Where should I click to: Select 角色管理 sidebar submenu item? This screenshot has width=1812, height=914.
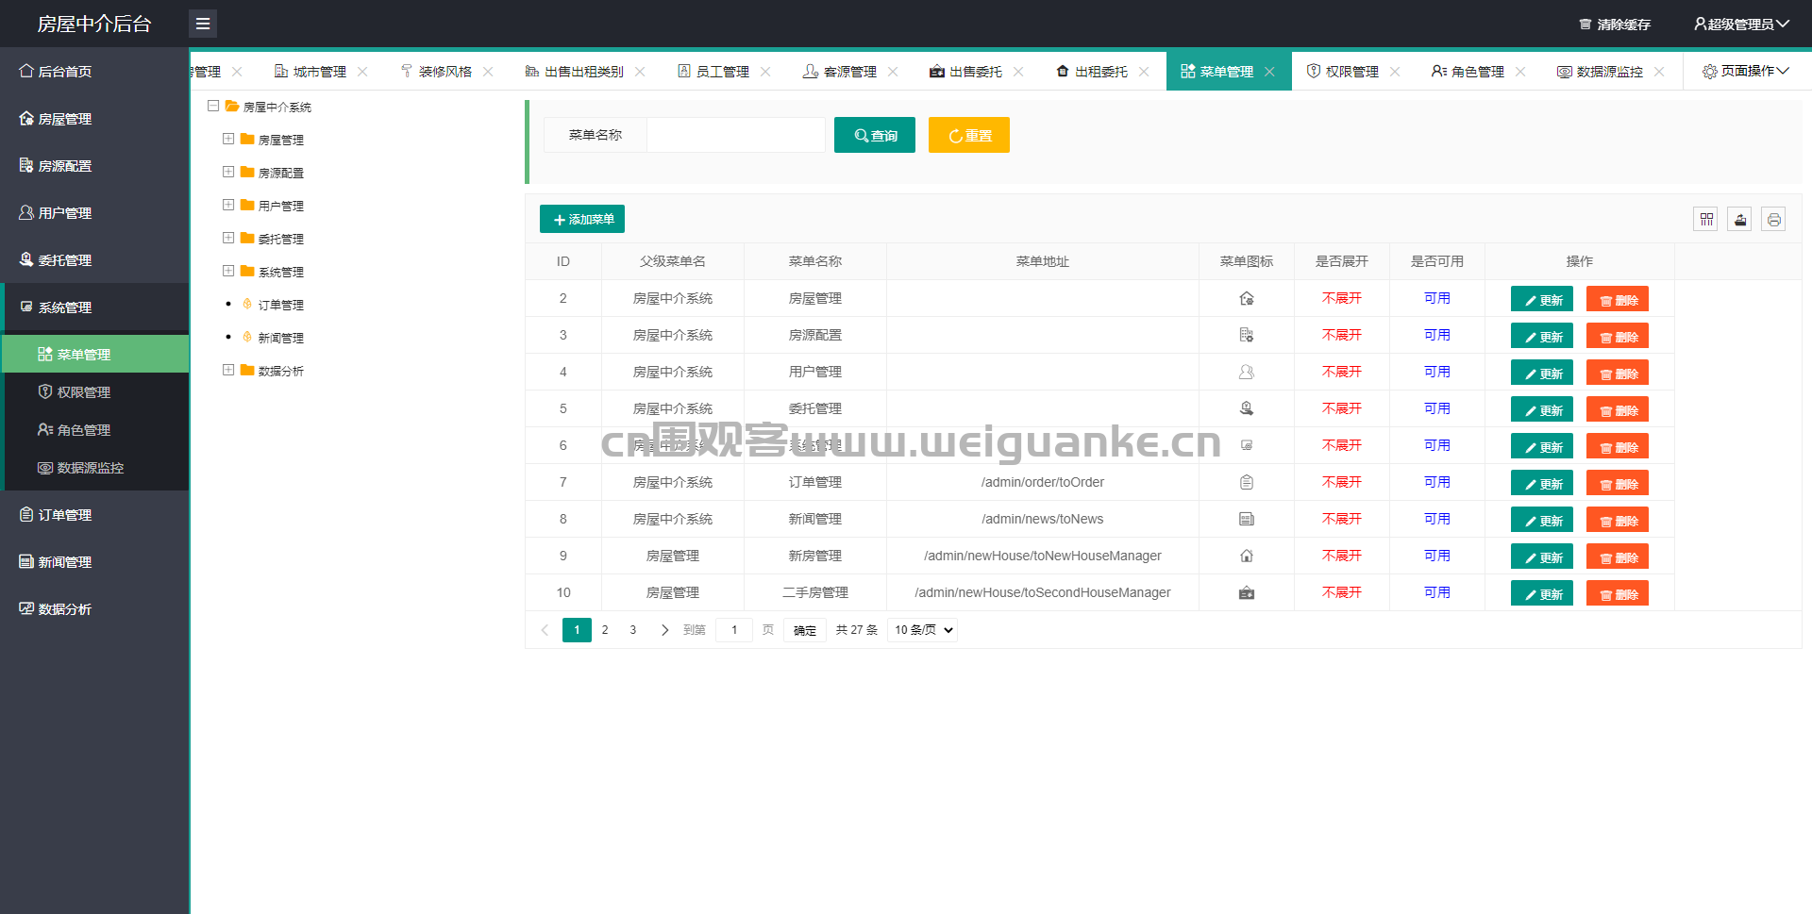click(x=96, y=429)
